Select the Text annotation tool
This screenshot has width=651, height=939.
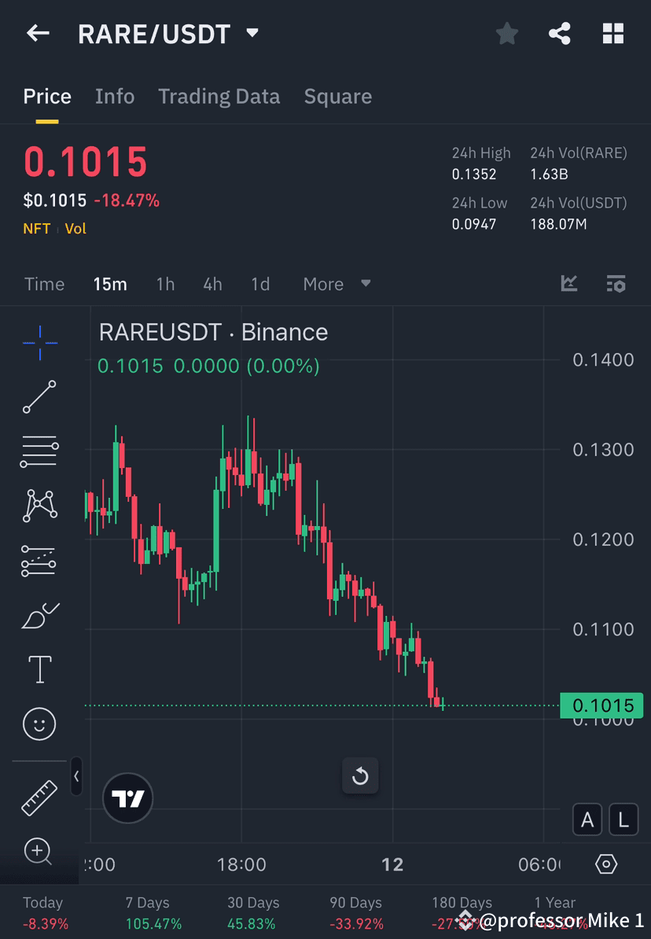click(39, 668)
